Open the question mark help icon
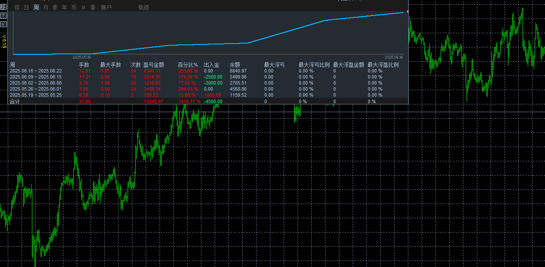545x267 pixels. click(3, 16)
